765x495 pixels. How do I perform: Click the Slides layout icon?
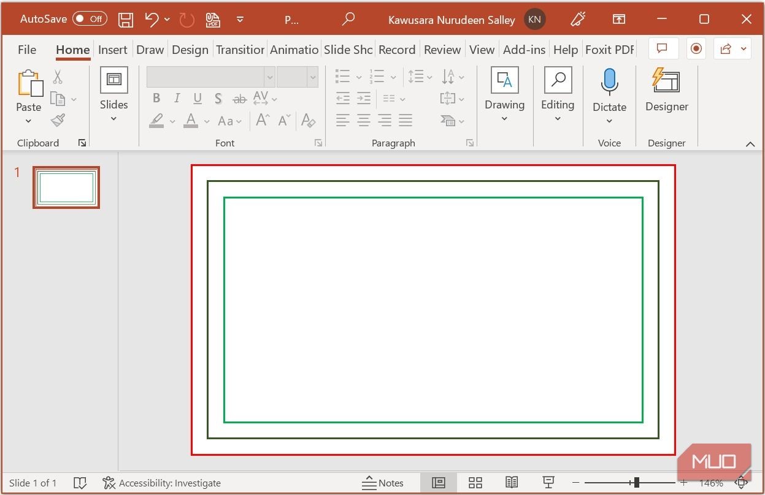[x=113, y=80]
